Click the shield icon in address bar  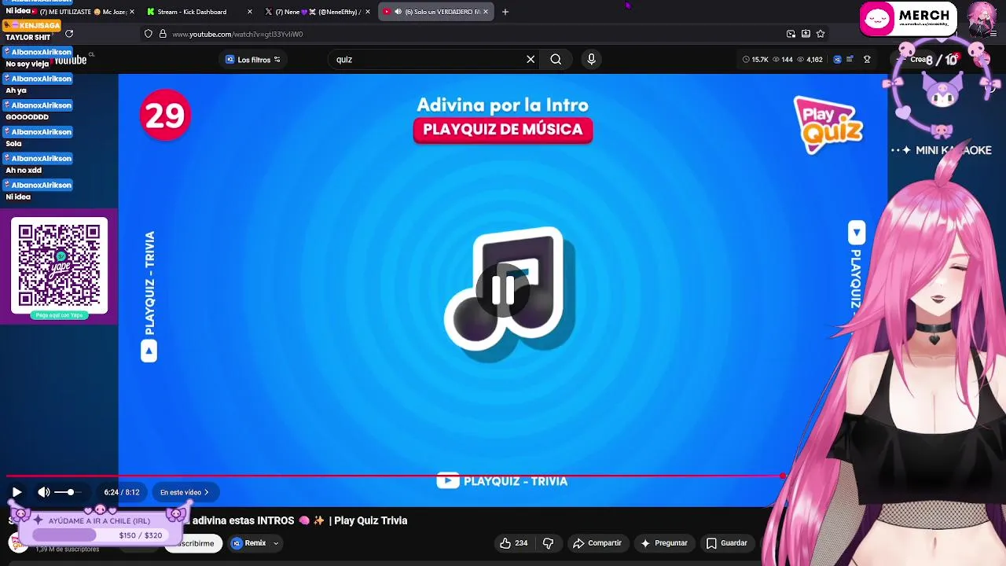coord(148,34)
